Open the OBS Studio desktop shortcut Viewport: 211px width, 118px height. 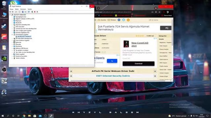[4, 70]
